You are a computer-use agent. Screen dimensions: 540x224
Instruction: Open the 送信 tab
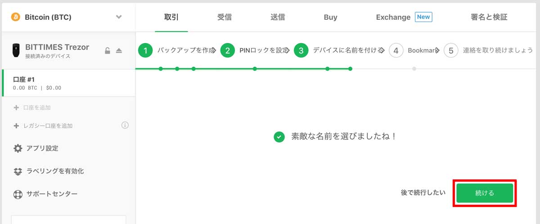pos(278,17)
